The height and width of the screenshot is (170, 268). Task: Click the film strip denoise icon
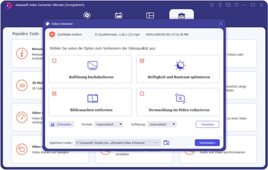coord(92,98)
